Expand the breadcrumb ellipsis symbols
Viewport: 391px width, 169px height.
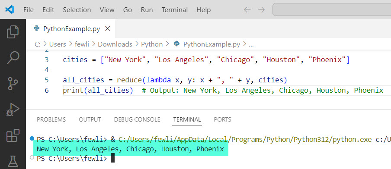251,45
